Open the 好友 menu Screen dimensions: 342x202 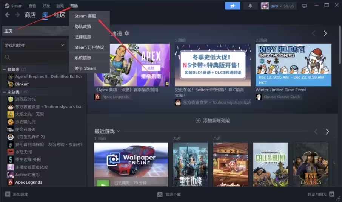[x=46, y=6]
